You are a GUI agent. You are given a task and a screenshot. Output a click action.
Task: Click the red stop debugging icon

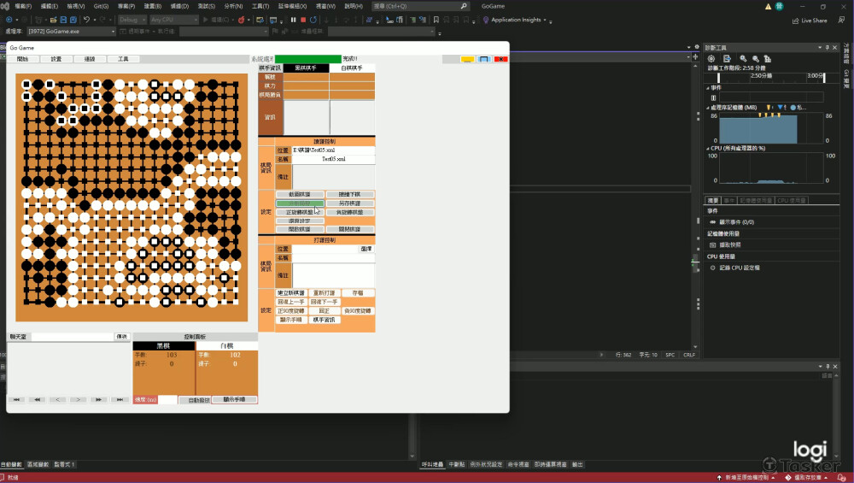303,20
